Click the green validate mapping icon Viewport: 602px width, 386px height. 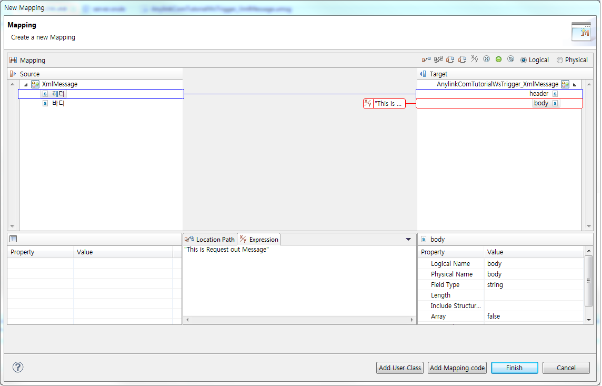pos(498,59)
